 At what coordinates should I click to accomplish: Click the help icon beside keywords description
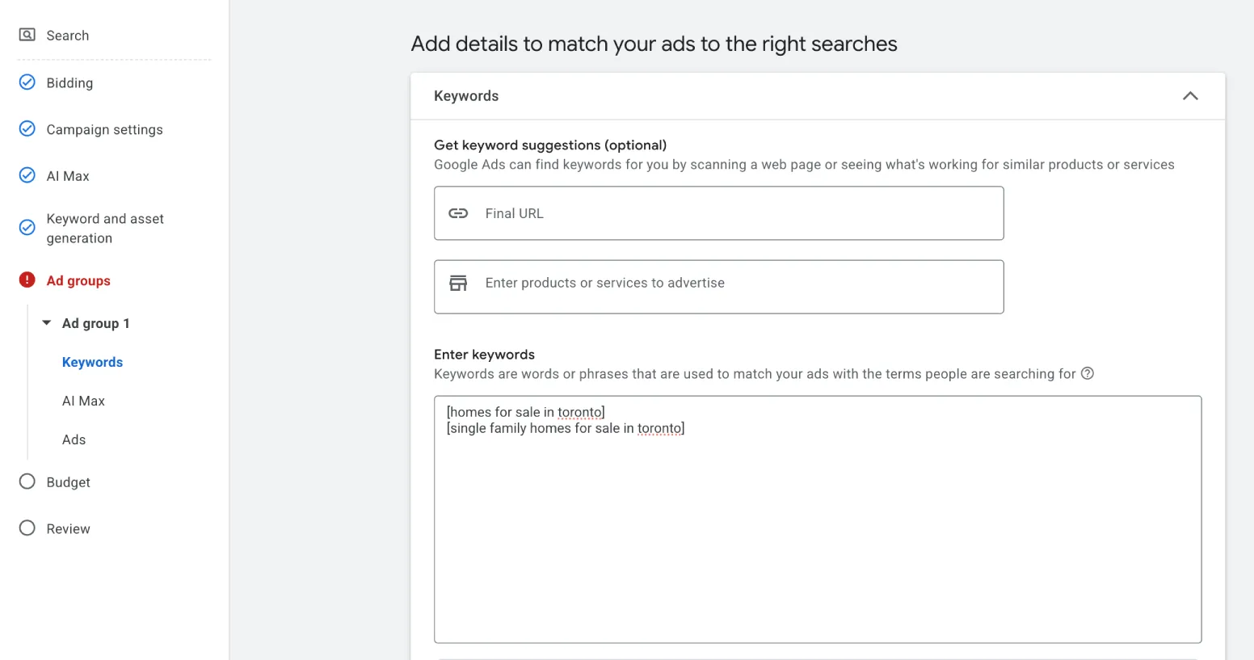click(1088, 373)
